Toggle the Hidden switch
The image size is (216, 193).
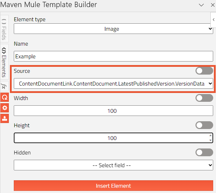204,152
